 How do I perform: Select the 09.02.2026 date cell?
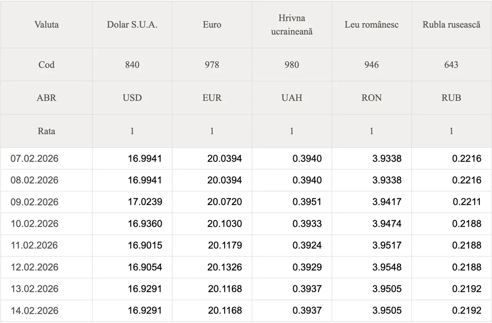click(35, 202)
